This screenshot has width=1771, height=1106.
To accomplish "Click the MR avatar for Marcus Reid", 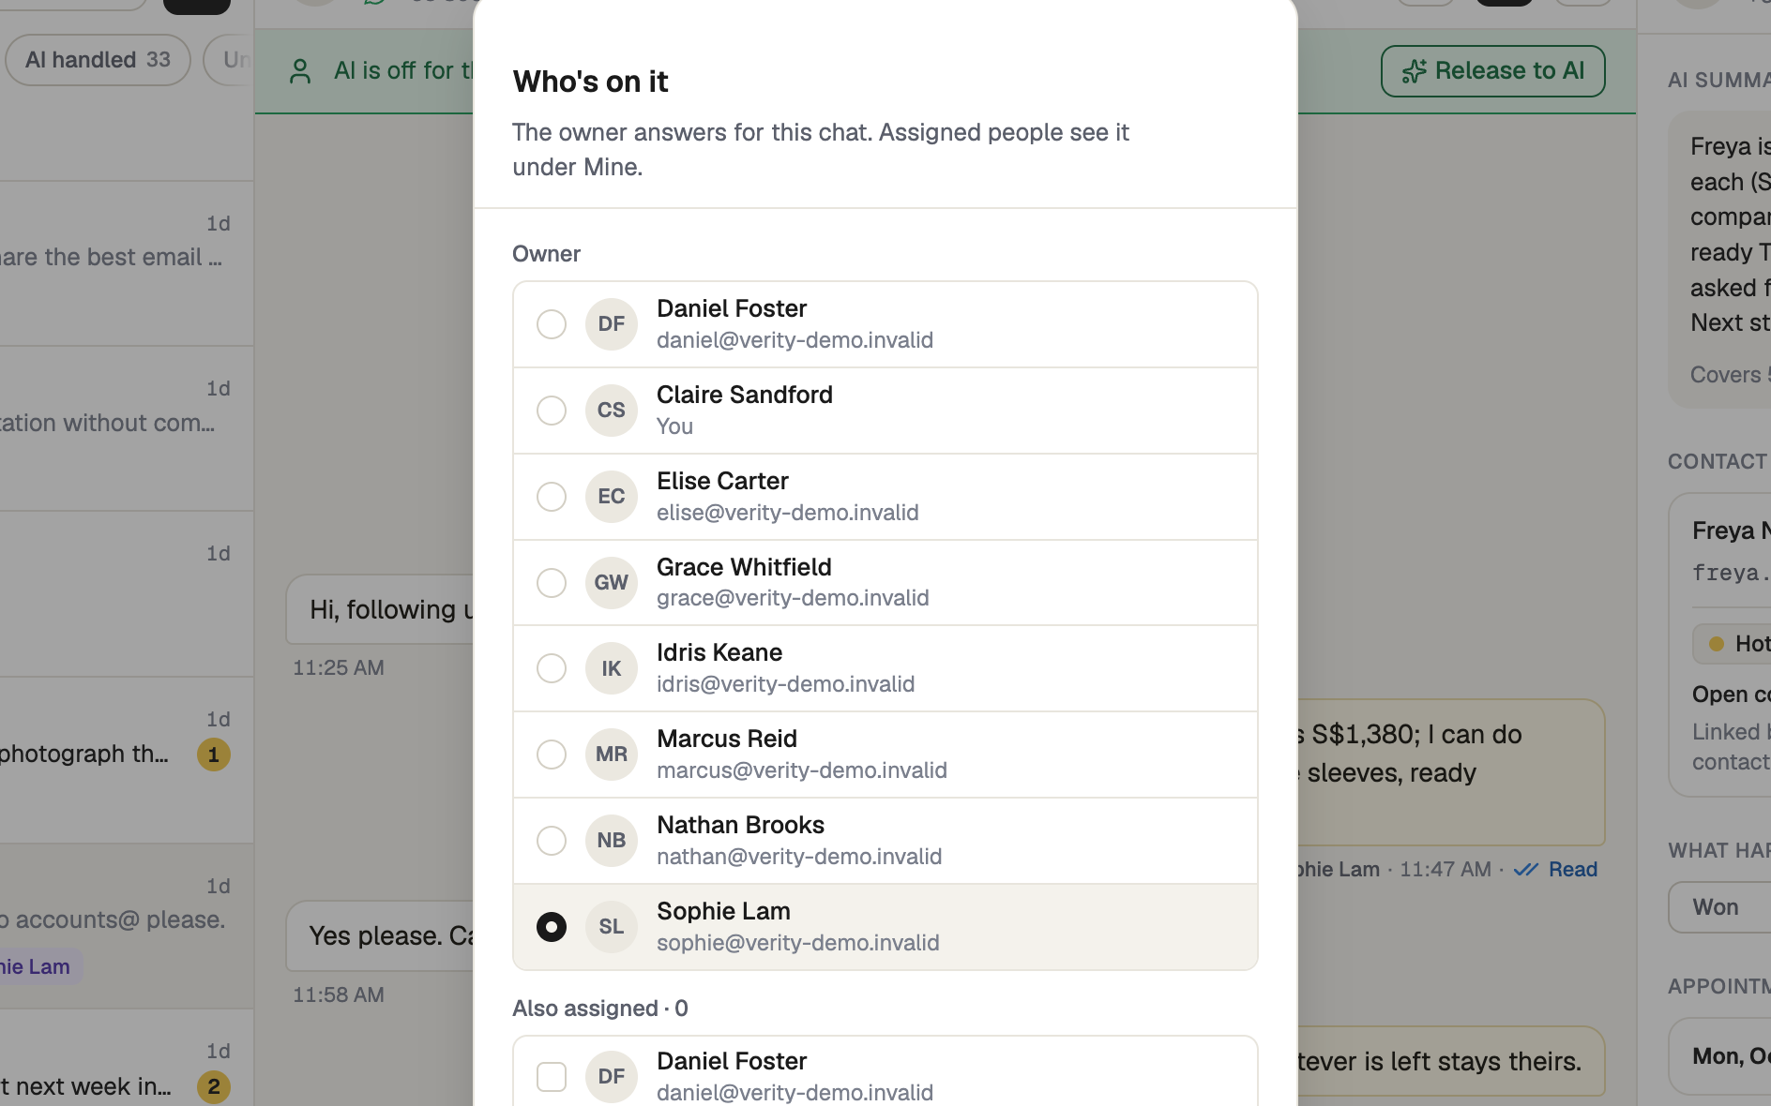I will (612, 755).
